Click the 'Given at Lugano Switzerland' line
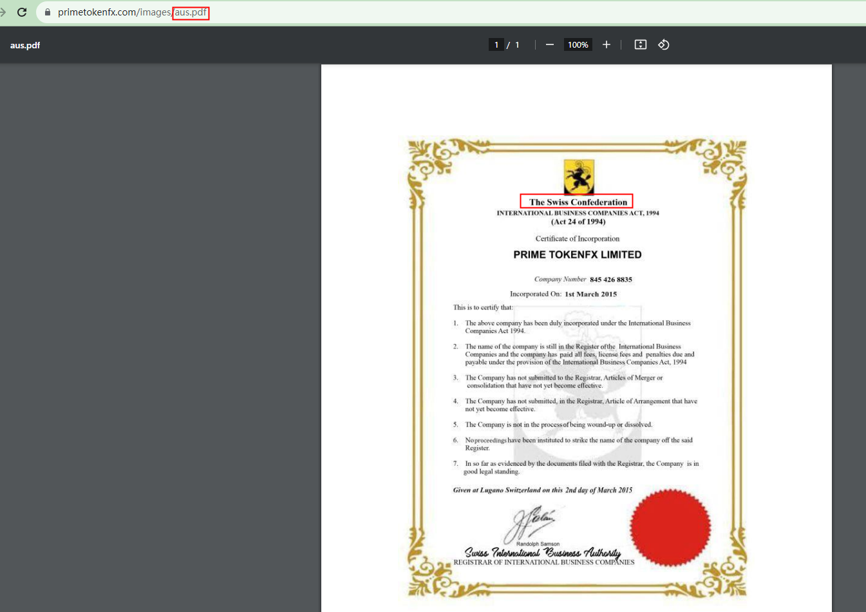 [543, 490]
